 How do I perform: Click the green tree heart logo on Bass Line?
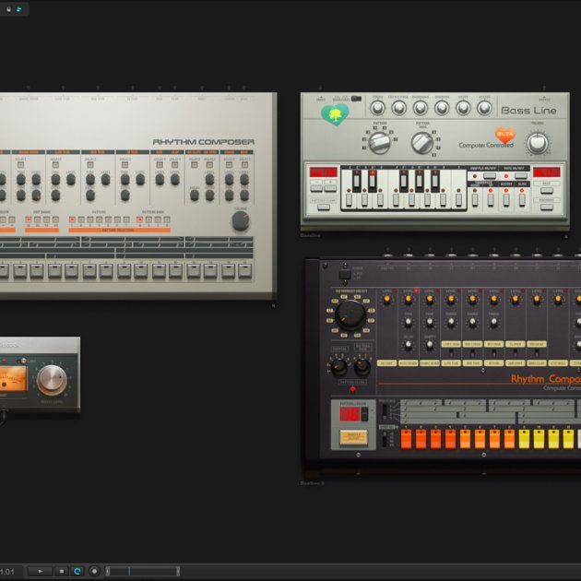334,115
